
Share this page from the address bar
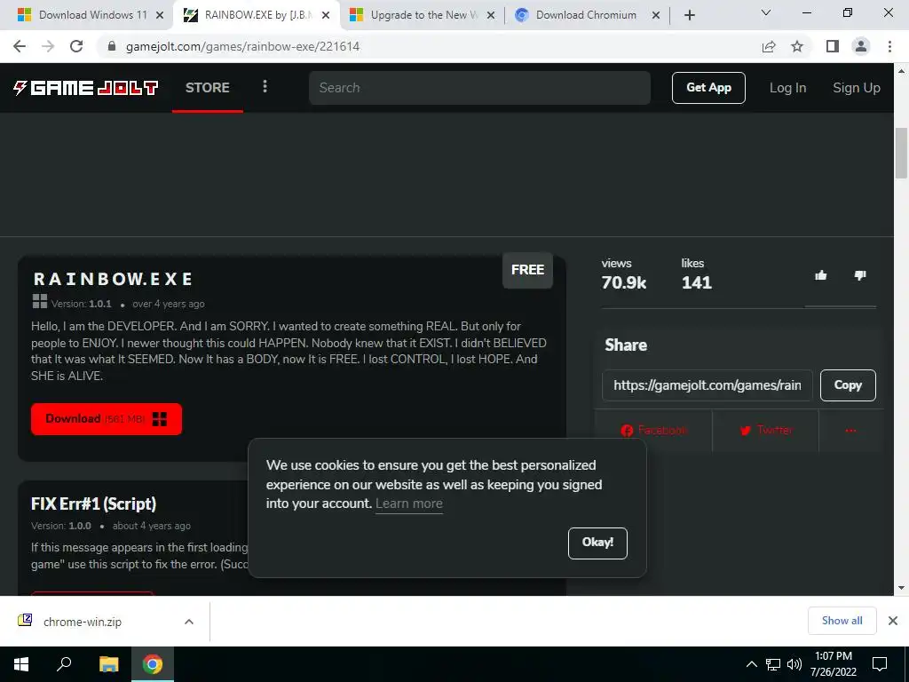[769, 46]
